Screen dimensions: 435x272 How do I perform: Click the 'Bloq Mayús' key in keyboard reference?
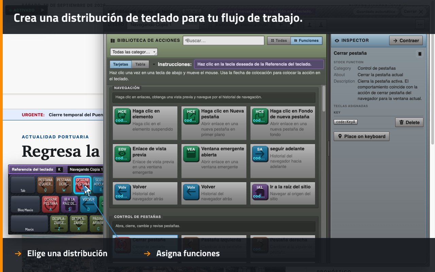click(x=25, y=204)
